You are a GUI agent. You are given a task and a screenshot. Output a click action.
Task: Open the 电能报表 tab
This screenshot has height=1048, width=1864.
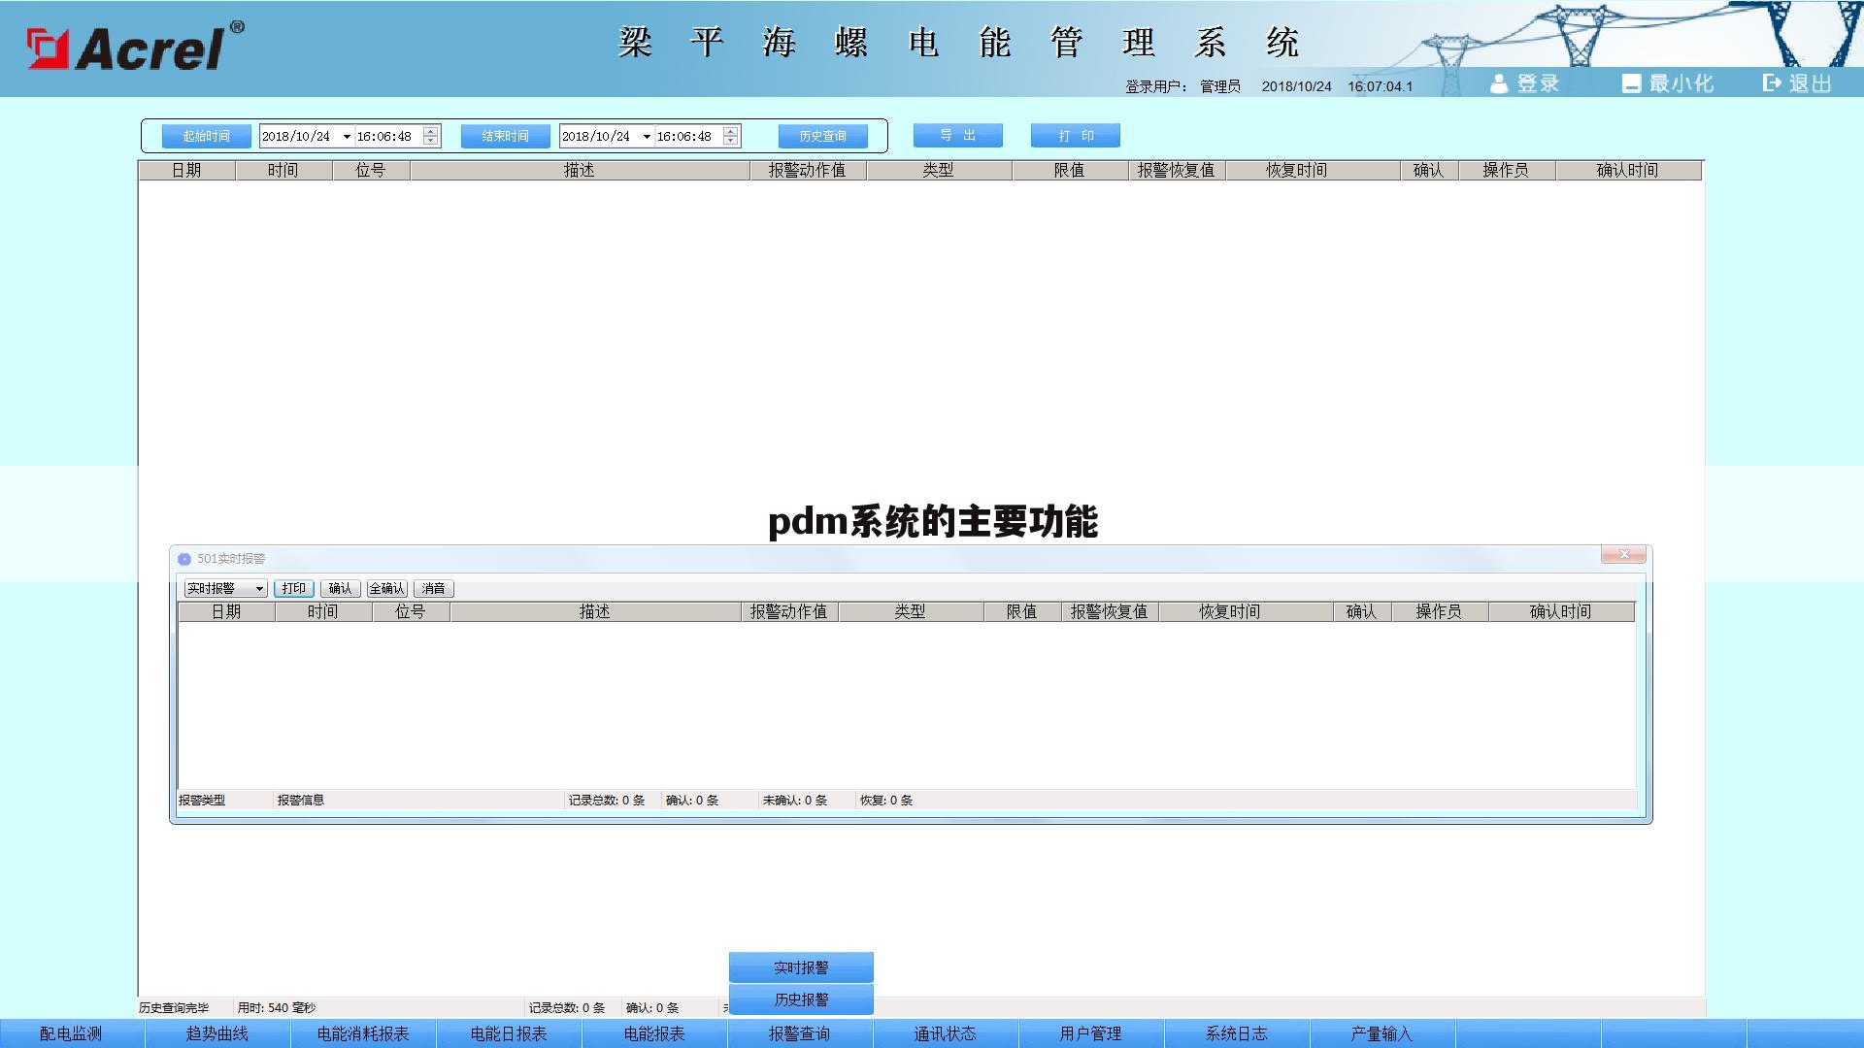pos(654,1033)
